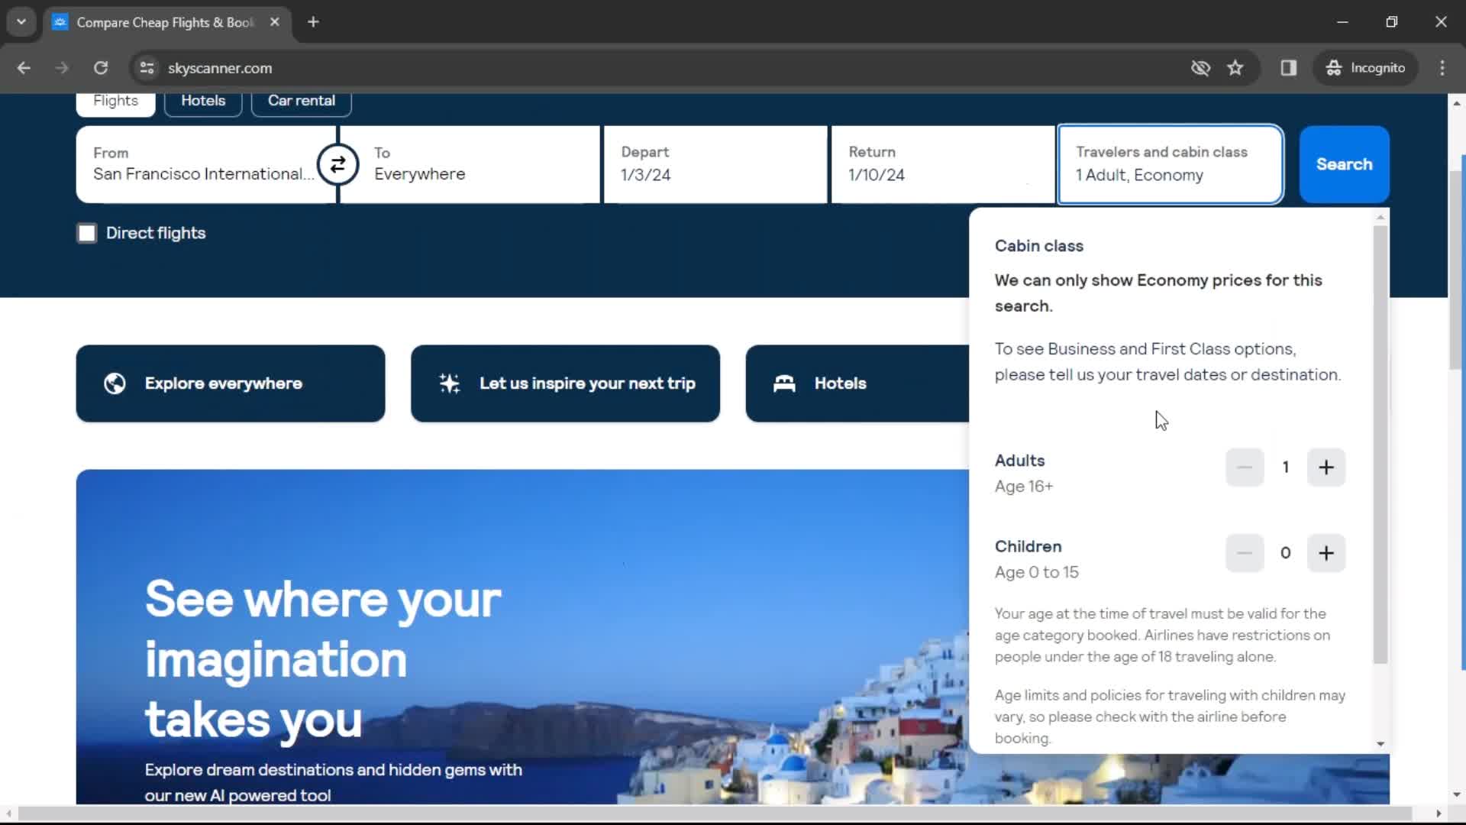The width and height of the screenshot is (1466, 825).
Task: Click the Search button
Action: click(1343, 163)
